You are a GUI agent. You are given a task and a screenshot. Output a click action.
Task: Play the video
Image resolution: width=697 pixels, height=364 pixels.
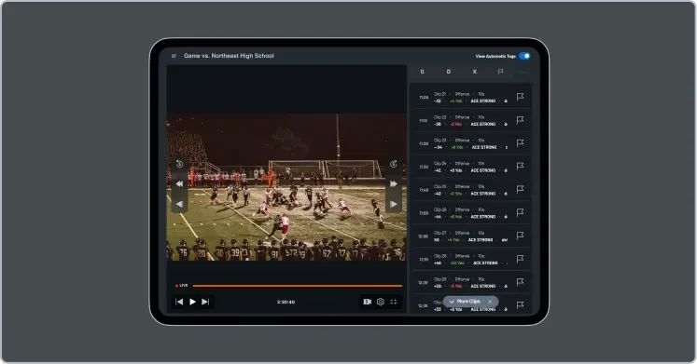[x=192, y=302]
